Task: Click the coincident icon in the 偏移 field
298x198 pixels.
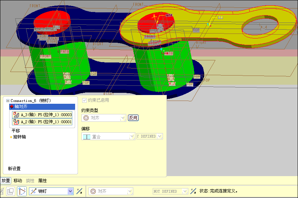Action: pos(87,137)
